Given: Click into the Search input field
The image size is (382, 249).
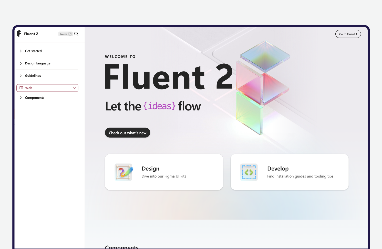Looking at the screenshot, I should (64, 34).
